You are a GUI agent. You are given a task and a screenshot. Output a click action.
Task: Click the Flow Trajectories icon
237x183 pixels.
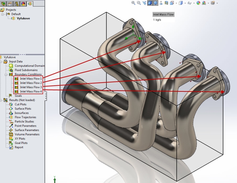[x=11, y=117]
